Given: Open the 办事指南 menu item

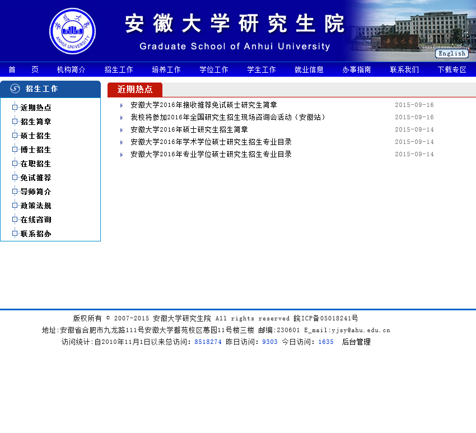Looking at the screenshot, I should pyautogui.click(x=357, y=69).
